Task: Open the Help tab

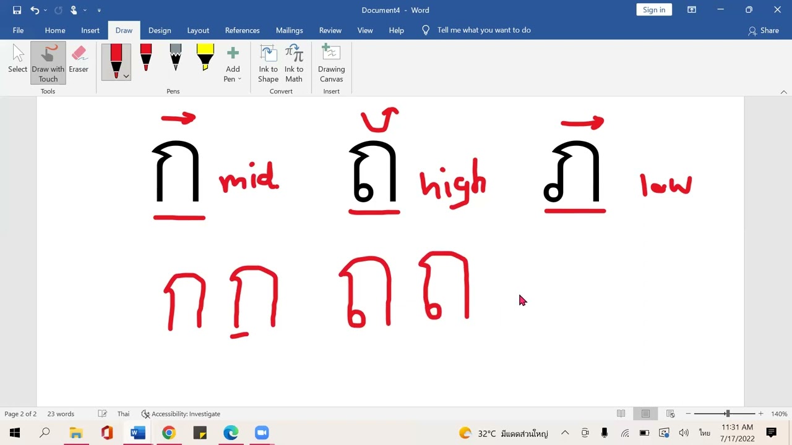Action: click(397, 30)
